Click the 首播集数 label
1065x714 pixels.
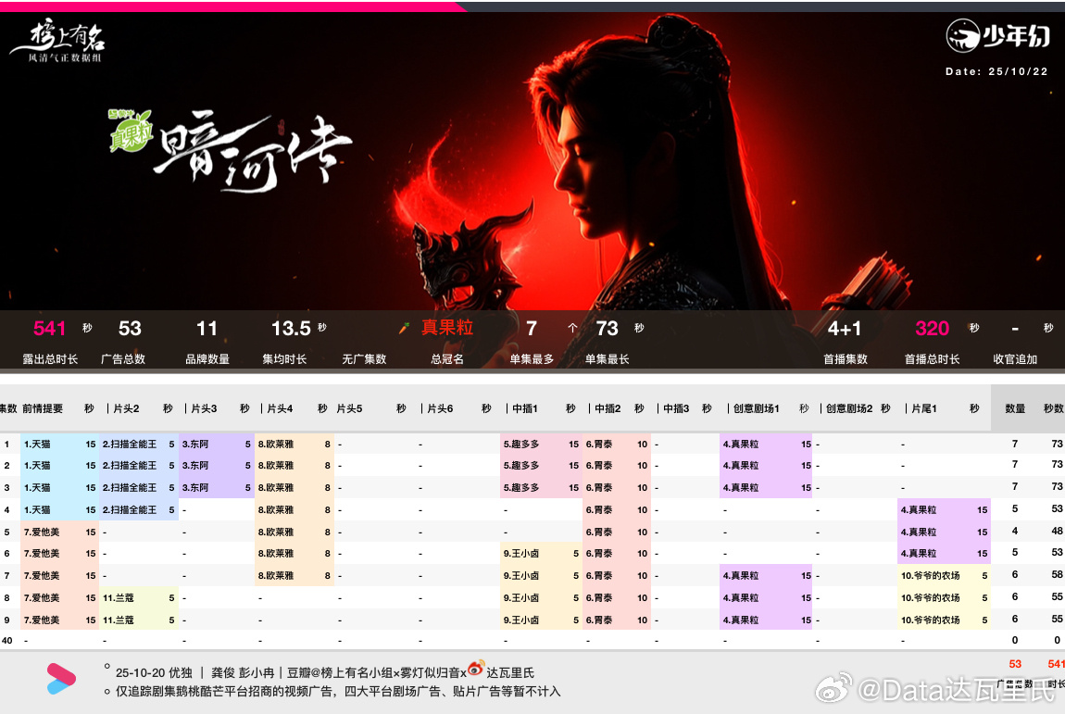(846, 359)
